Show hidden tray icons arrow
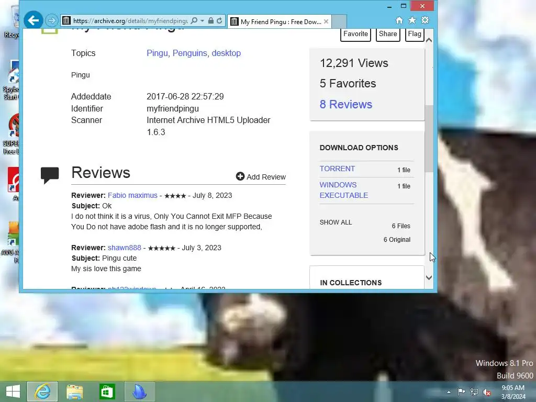This screenshot has width=536, height=402. [x=449, y=392]
